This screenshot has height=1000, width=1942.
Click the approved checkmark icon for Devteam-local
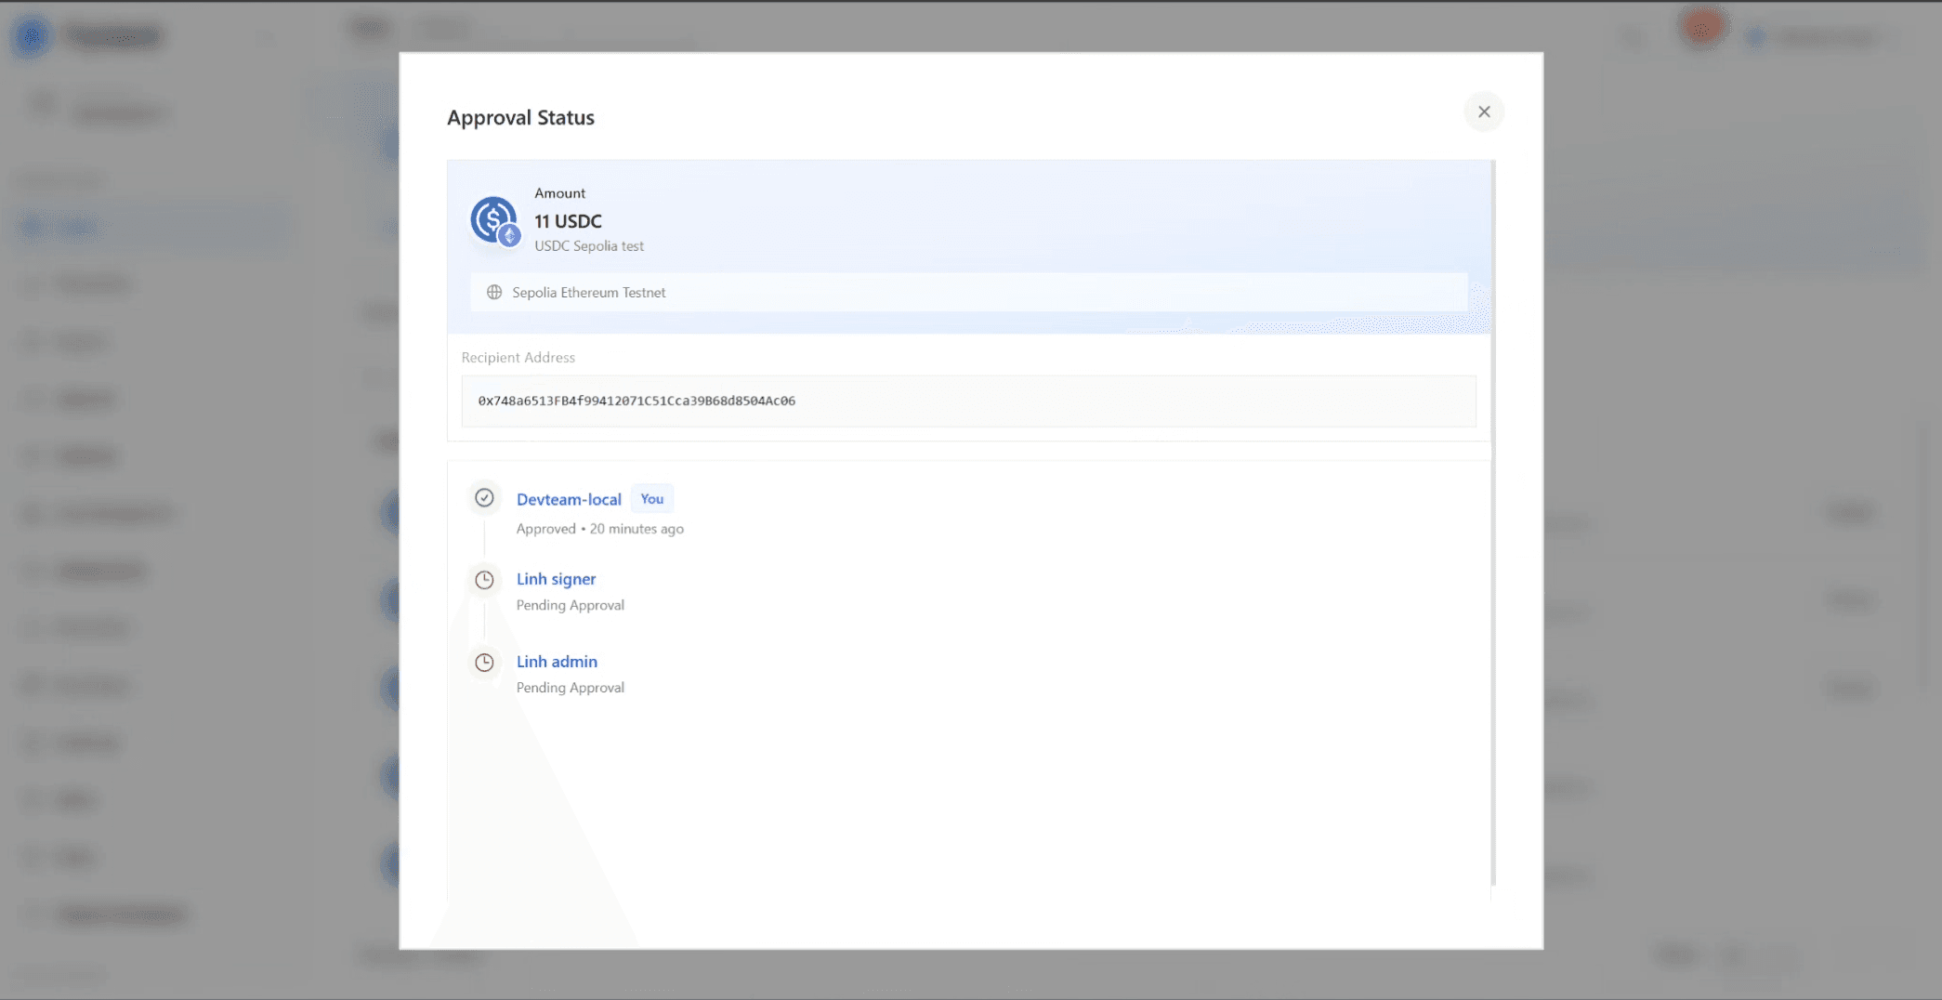tap(484, 498)
